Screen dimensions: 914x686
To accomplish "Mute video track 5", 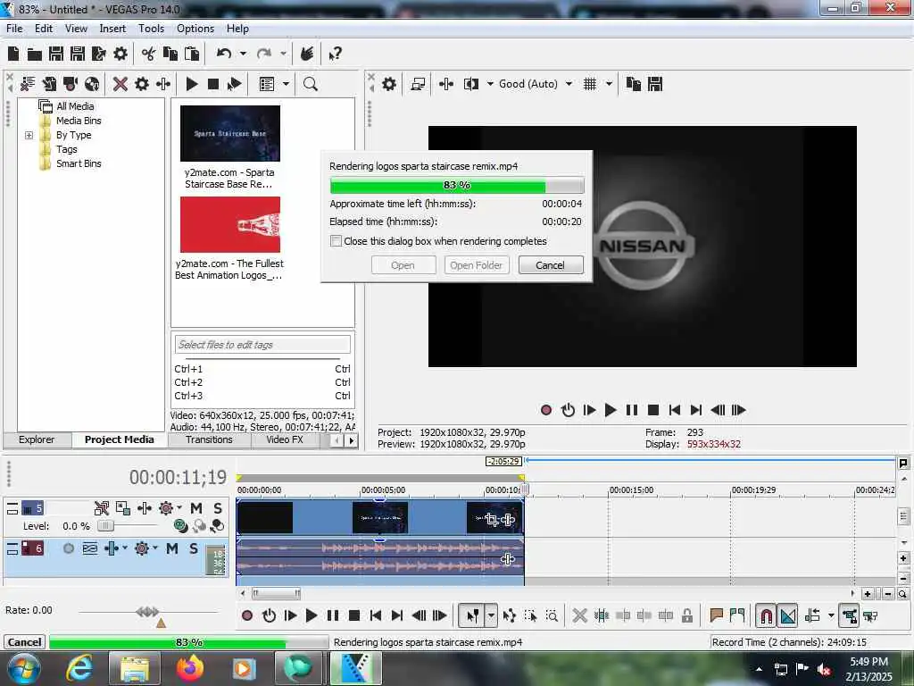I will coord(196,508).
